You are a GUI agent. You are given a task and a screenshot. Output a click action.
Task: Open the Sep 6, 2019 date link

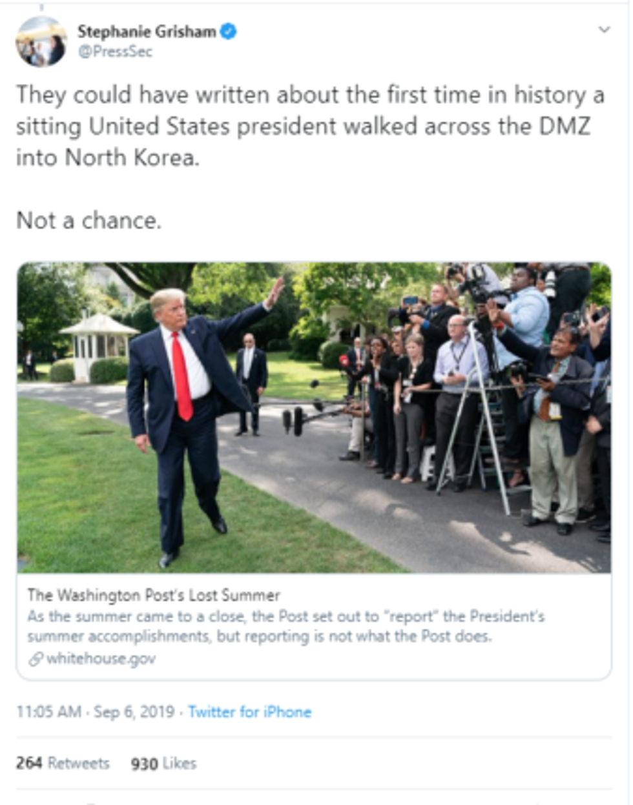tap(134, 712)
